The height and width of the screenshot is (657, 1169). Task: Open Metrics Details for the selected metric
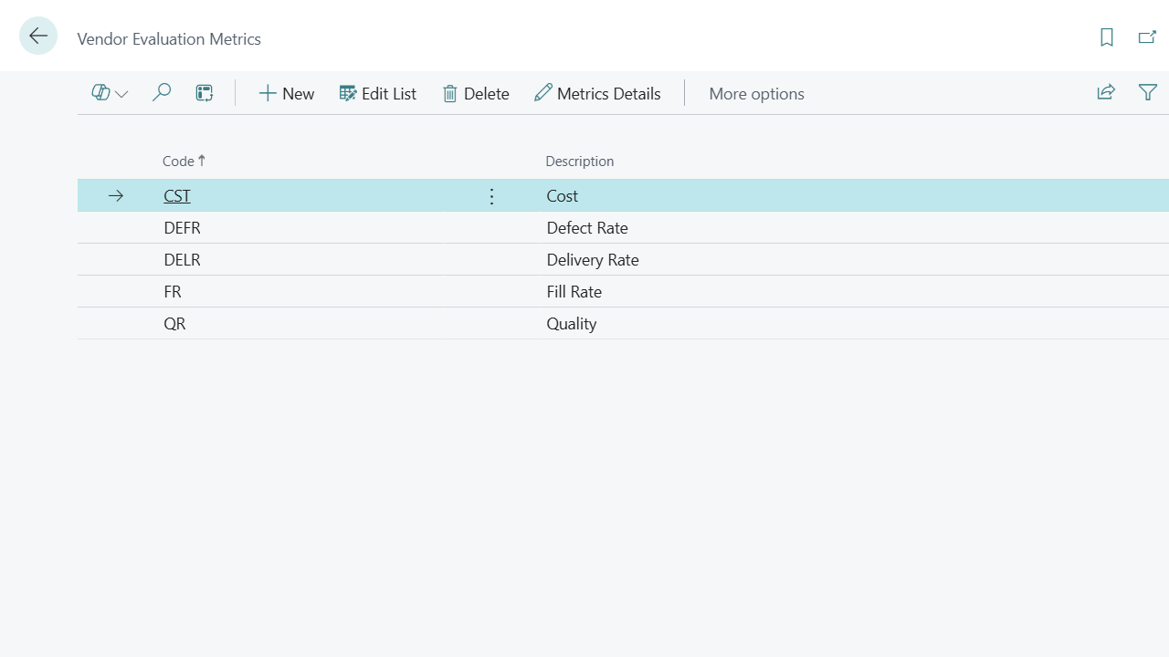(x=597, y=93)
